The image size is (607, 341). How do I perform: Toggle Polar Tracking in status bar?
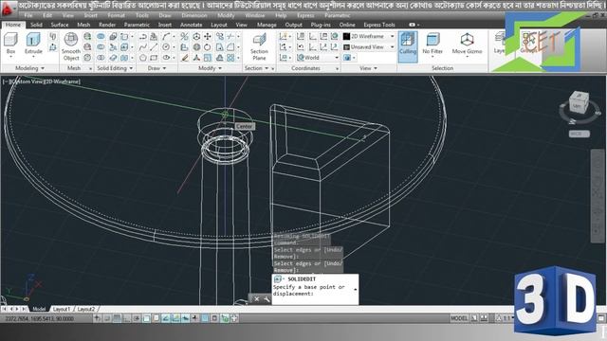click(137, 318)
